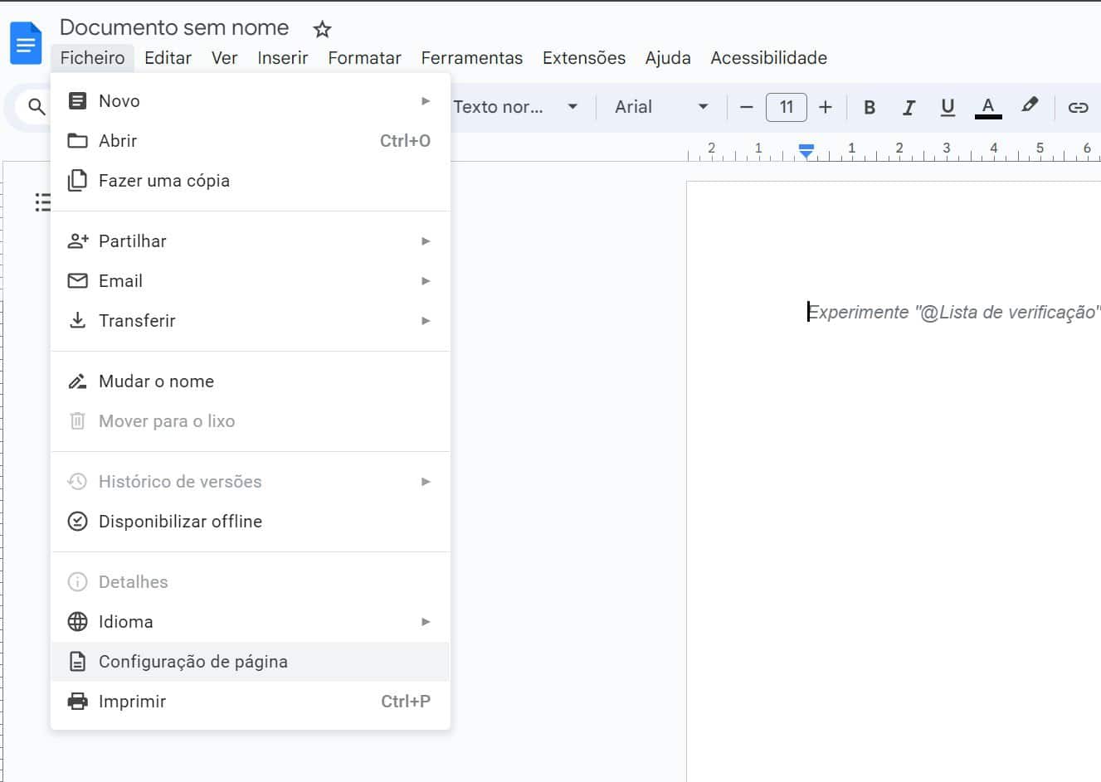The image size is (1101, 782).
Task: Click the placeholder text Experimente @Lista de verificação
Action: coord(953,313)
